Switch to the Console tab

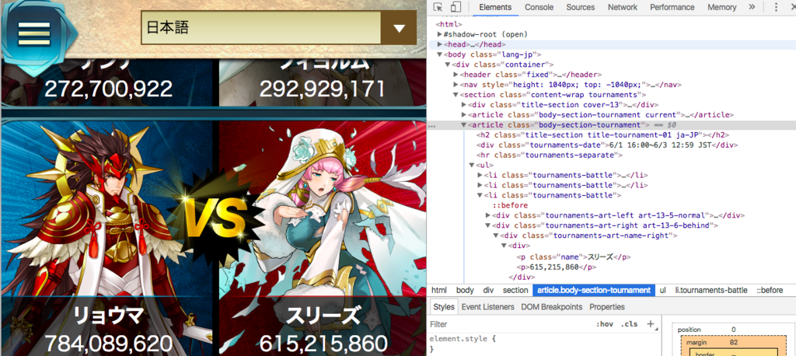click(539, 7)
